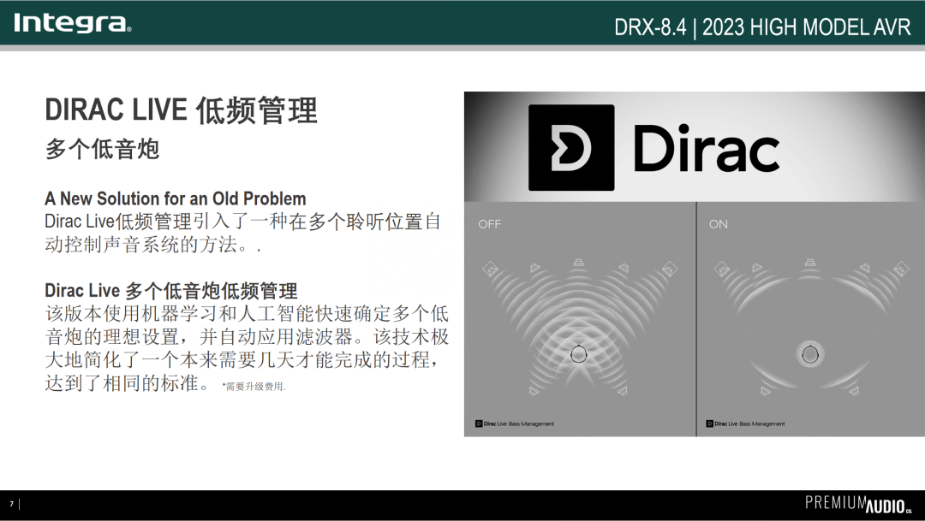
Task: Click the '多个低音炮' subtitle
Action: click(102, 149)
